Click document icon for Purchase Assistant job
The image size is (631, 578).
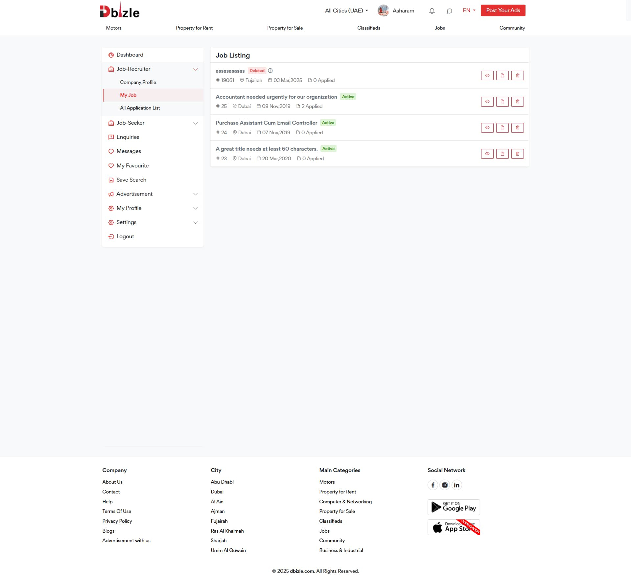(502, 128)
